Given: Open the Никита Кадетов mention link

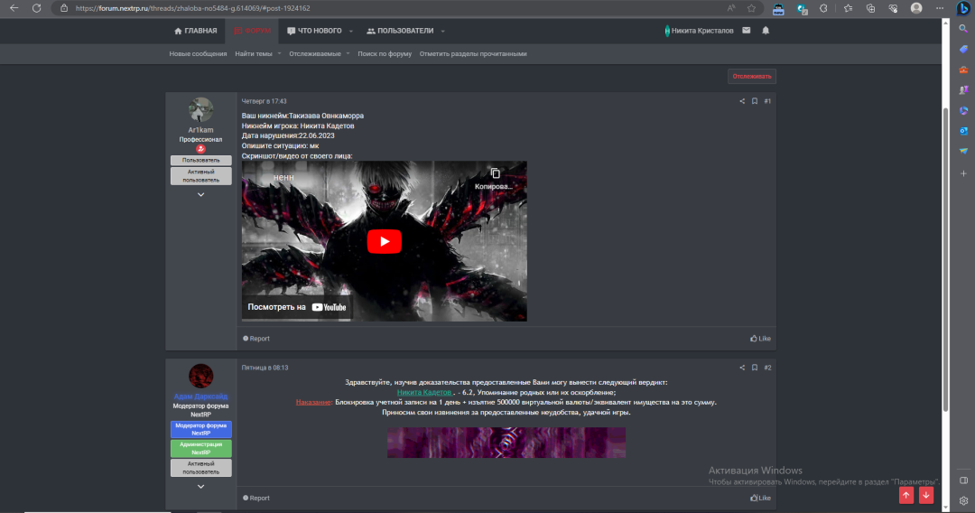Looking at the screenshot, I should 424,392.
